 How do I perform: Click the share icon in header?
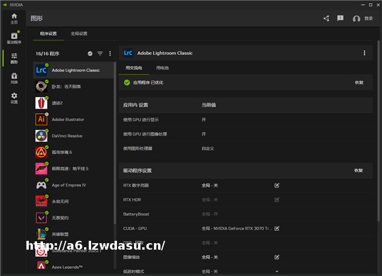[326, 18]
